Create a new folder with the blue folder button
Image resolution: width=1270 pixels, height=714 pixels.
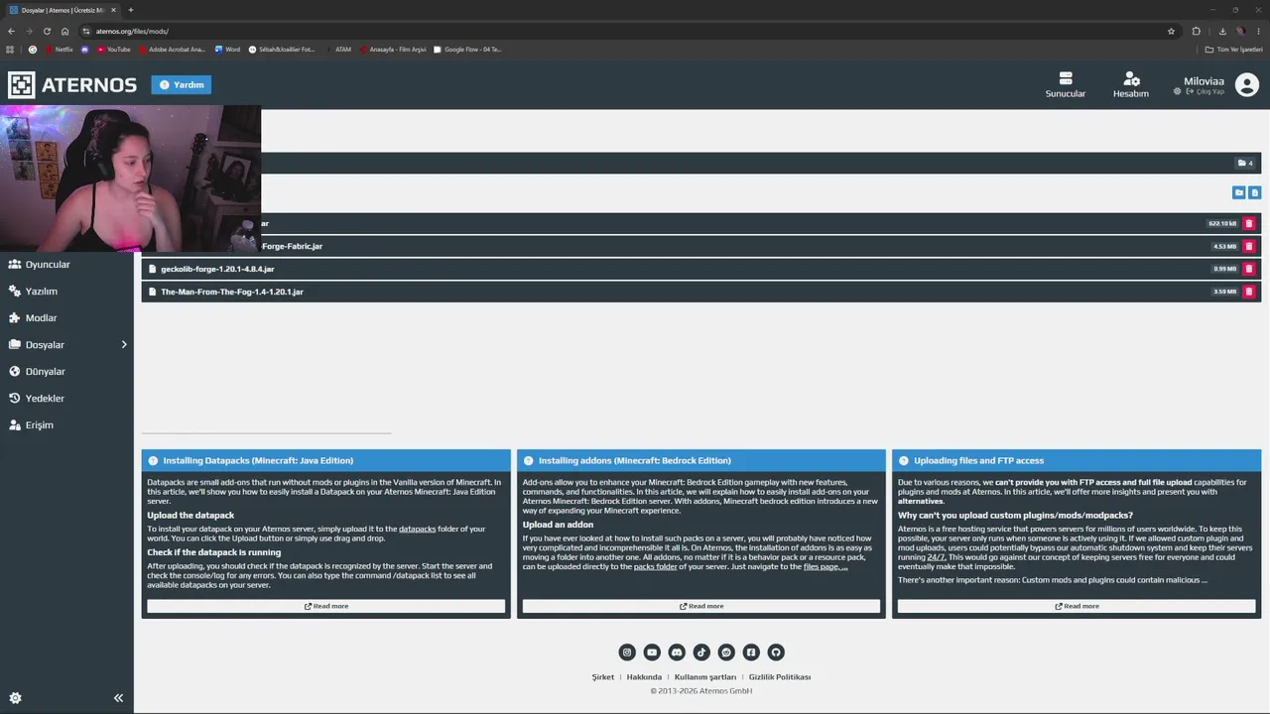[x=1238, y=192]
